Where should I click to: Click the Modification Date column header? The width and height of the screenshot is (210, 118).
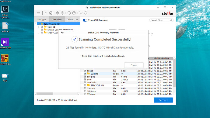pyautogui.click(x=163, y=58)
